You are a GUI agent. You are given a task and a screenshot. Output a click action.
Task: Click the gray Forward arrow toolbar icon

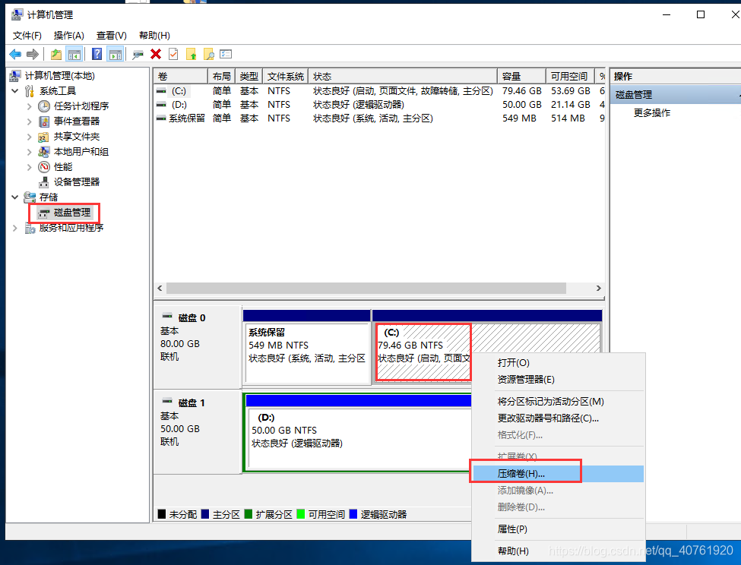[x=33, y=54]
